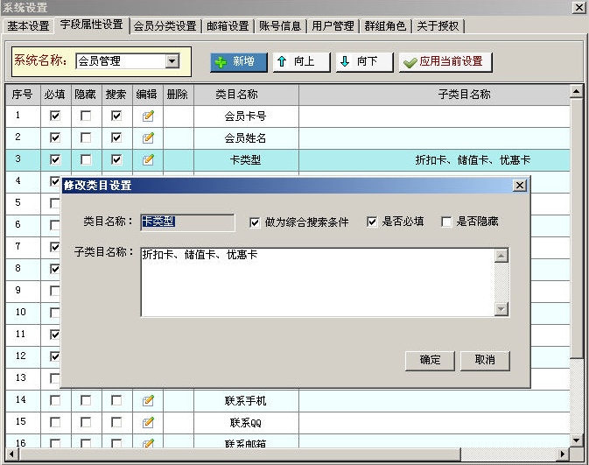589x465 pixels.
Task: Open the editor for 联系QQ row
Action: [x=148, y=422]
